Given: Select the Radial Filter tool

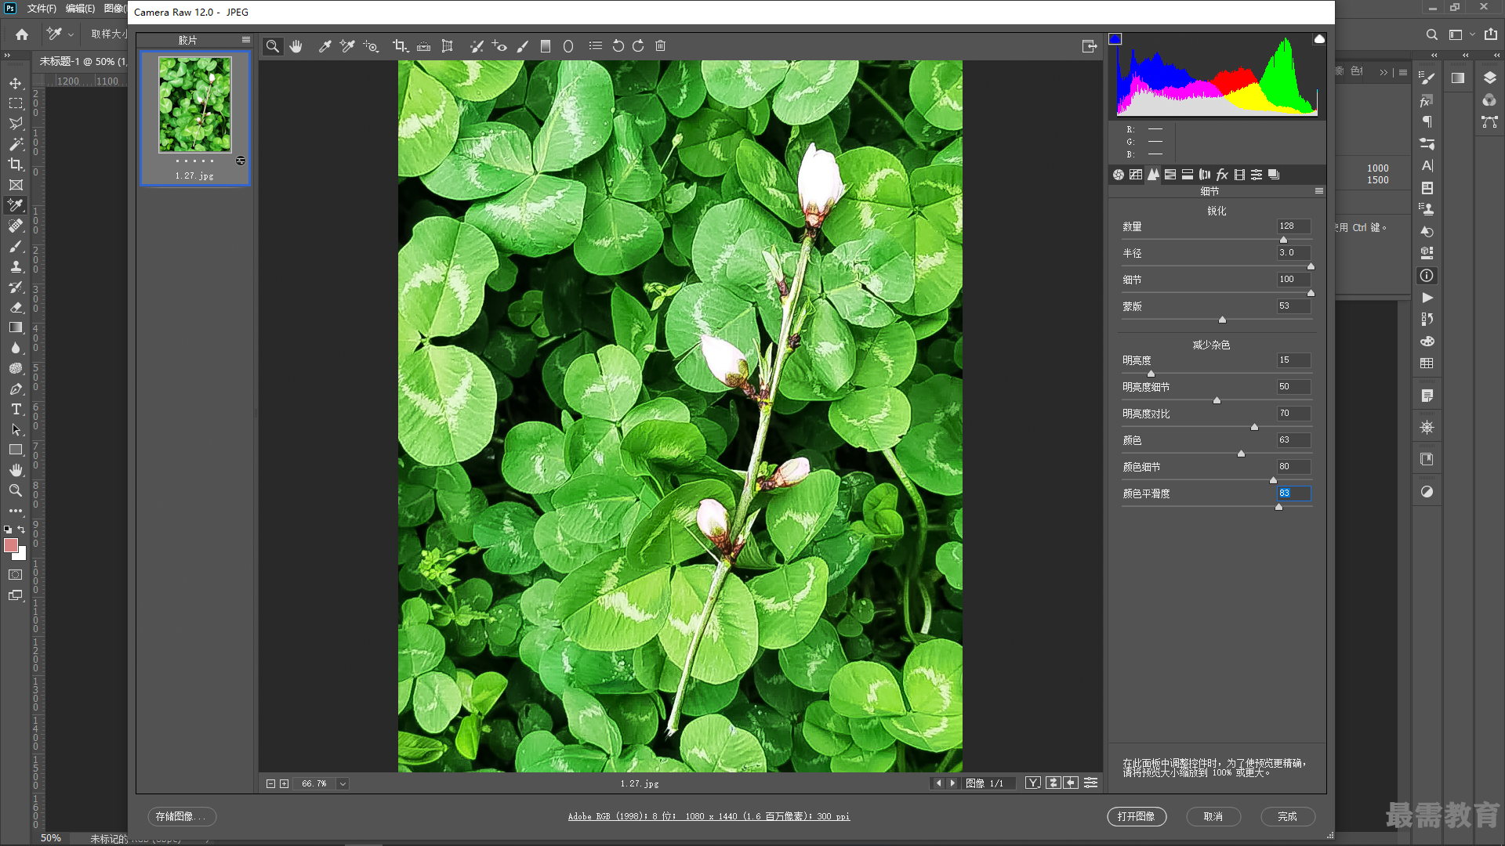Looking at the screenshot, I should [x=568, y=46].
